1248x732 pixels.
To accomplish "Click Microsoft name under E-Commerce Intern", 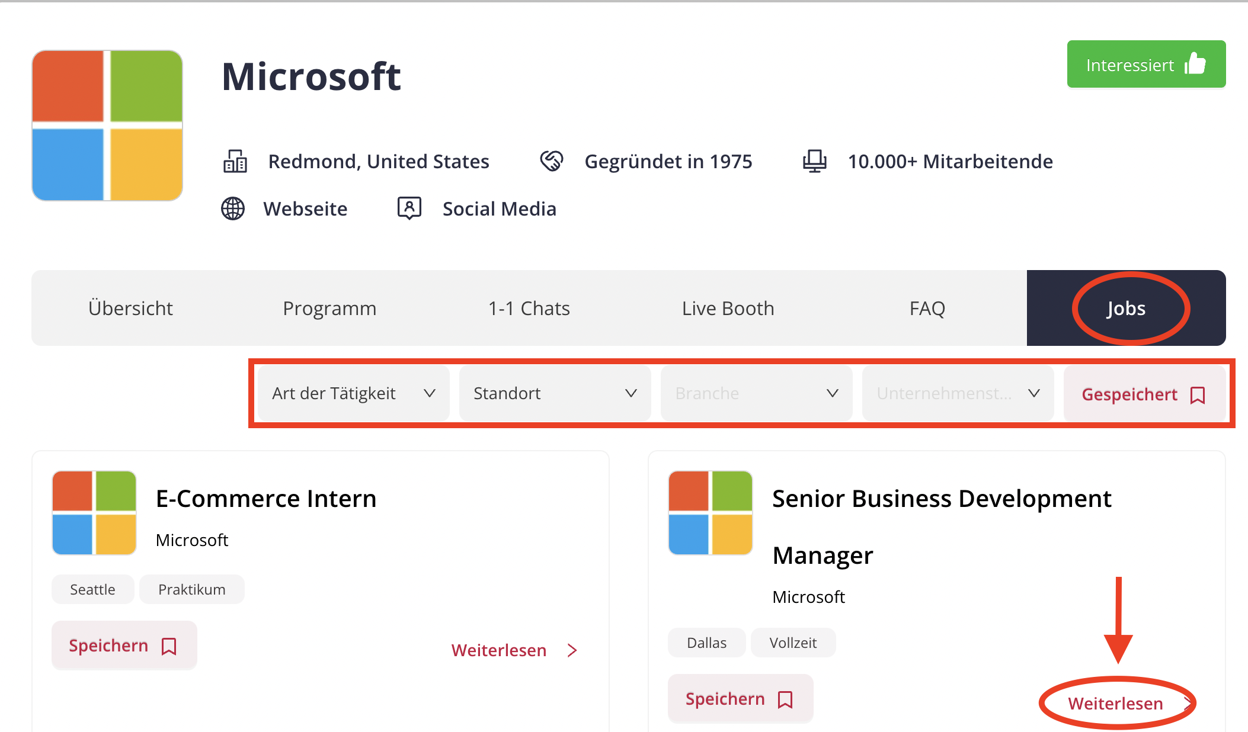I will (192, 540).
